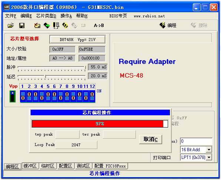Toggle DIP switch number 1

23,96
